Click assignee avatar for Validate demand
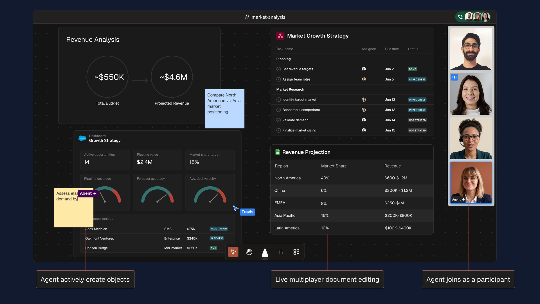Image resolution: width=540 pixels, height=304 pixels. pyautogui.click(x=364, y=120)
